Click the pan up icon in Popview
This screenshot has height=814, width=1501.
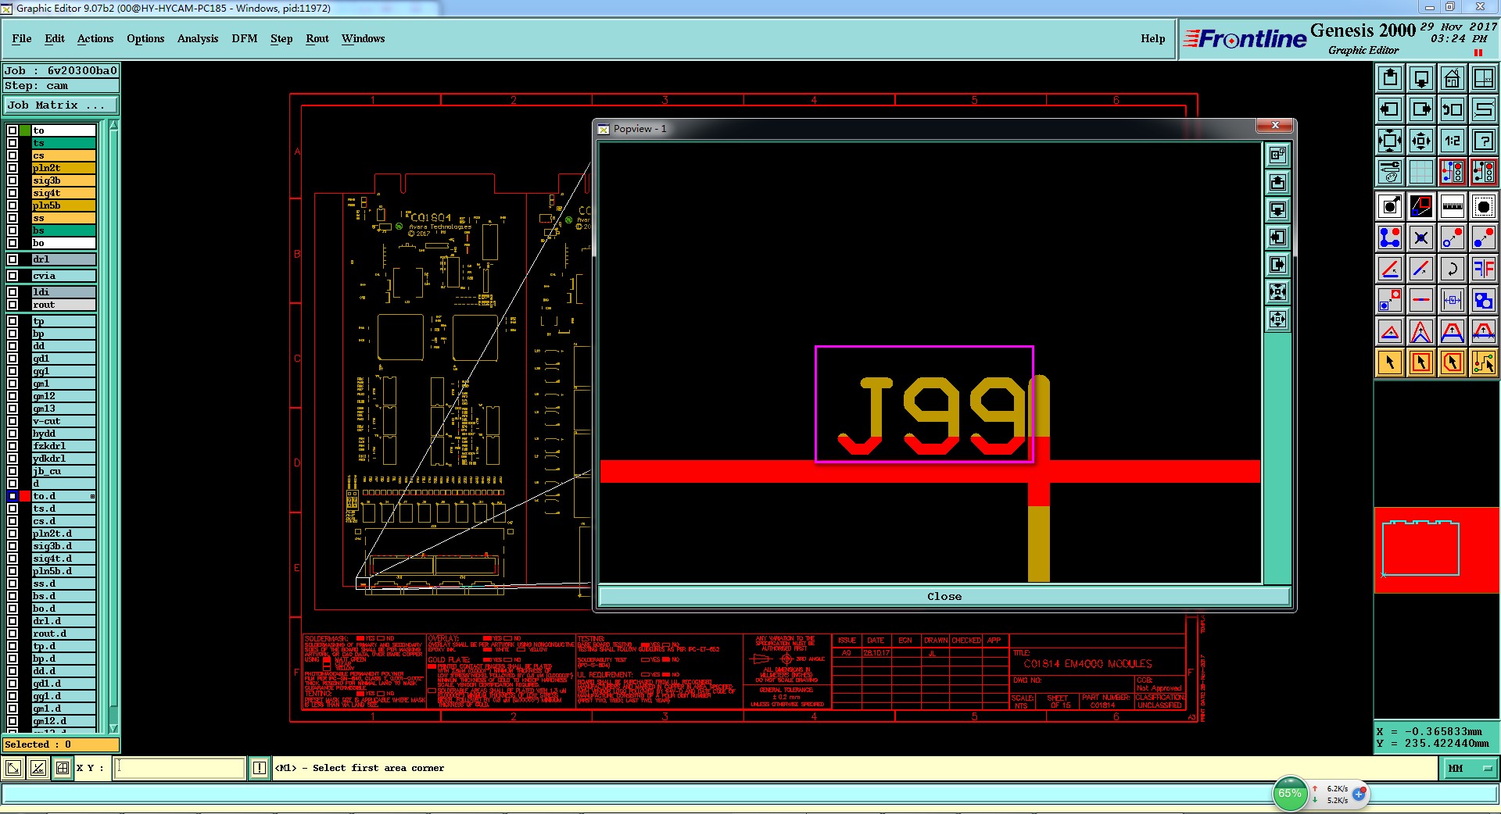(x=1277, y=182)
